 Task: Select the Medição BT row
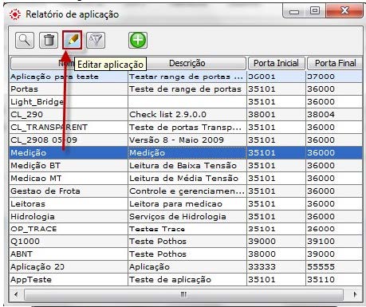pos(186,166)
